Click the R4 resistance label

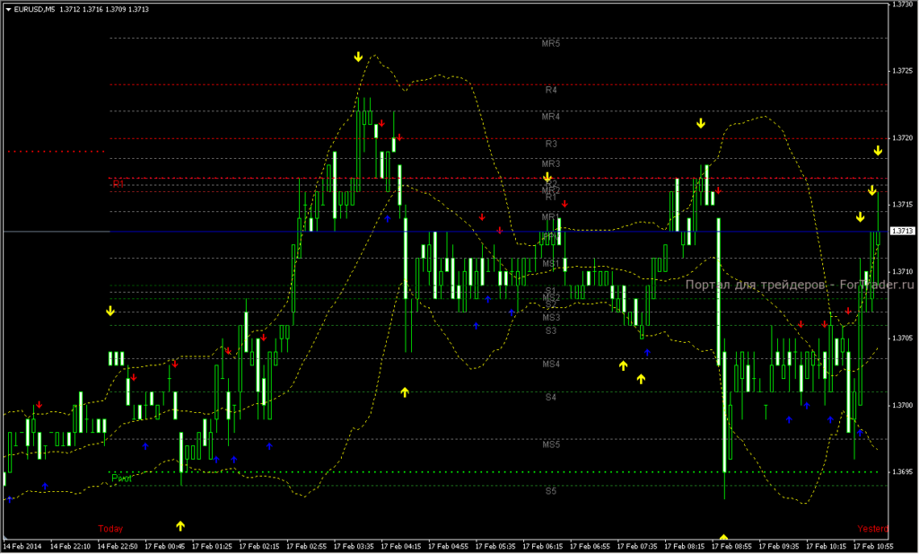click(551, 90)
